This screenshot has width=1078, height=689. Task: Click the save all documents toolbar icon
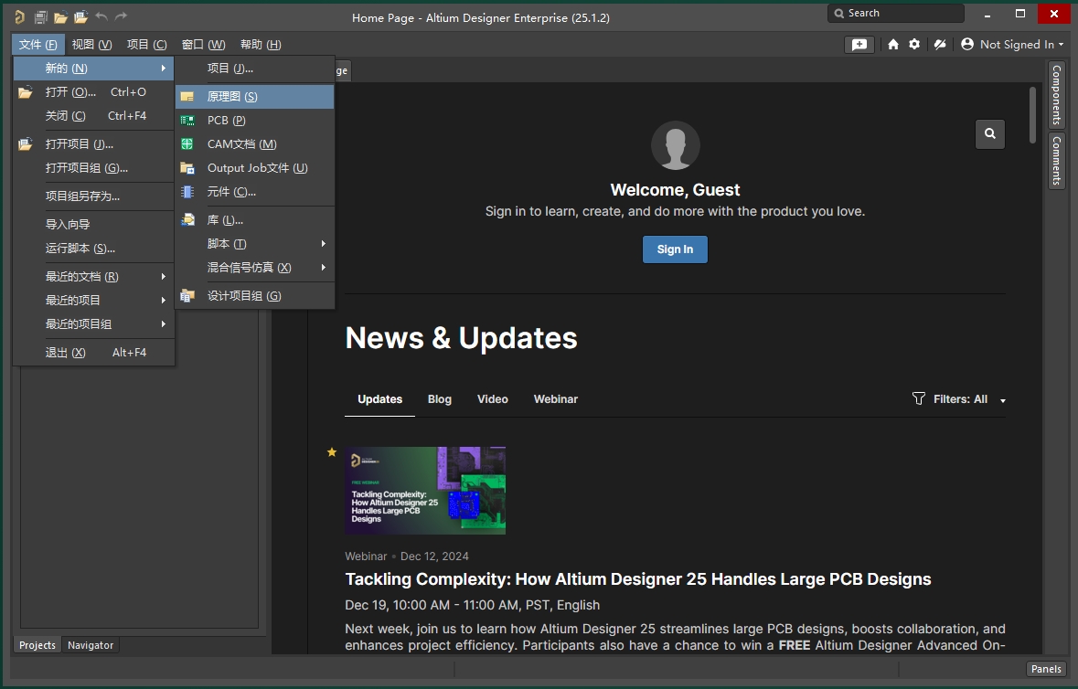(x=40, y=17)
